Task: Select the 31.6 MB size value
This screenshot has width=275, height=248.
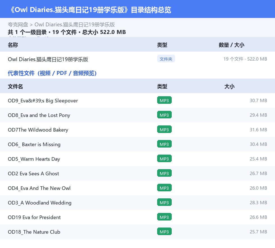Action: tap(258, 130)
